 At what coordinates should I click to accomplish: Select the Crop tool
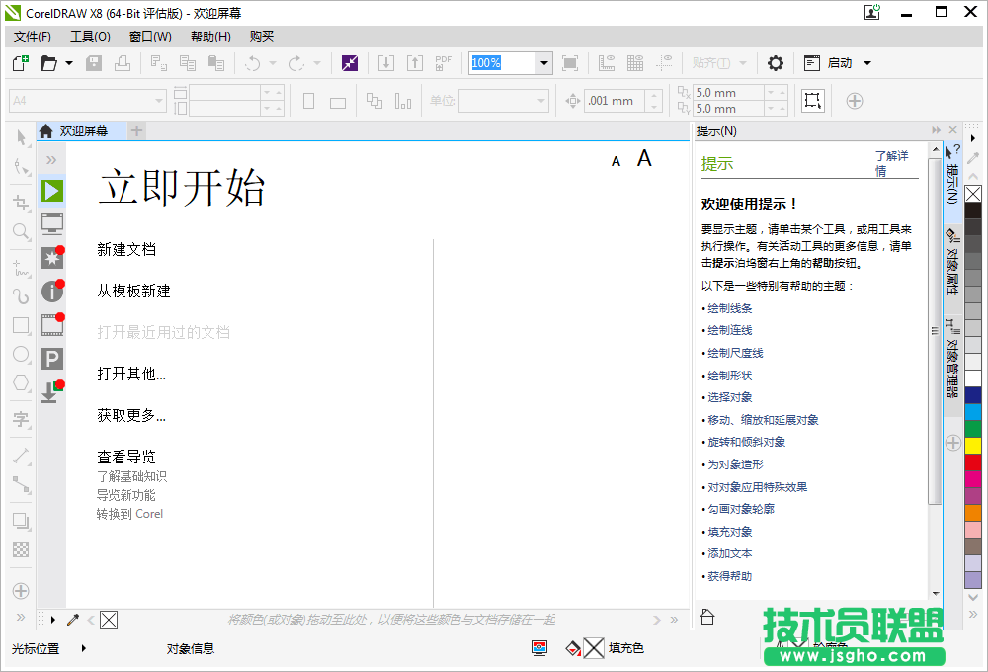point(21,203)
